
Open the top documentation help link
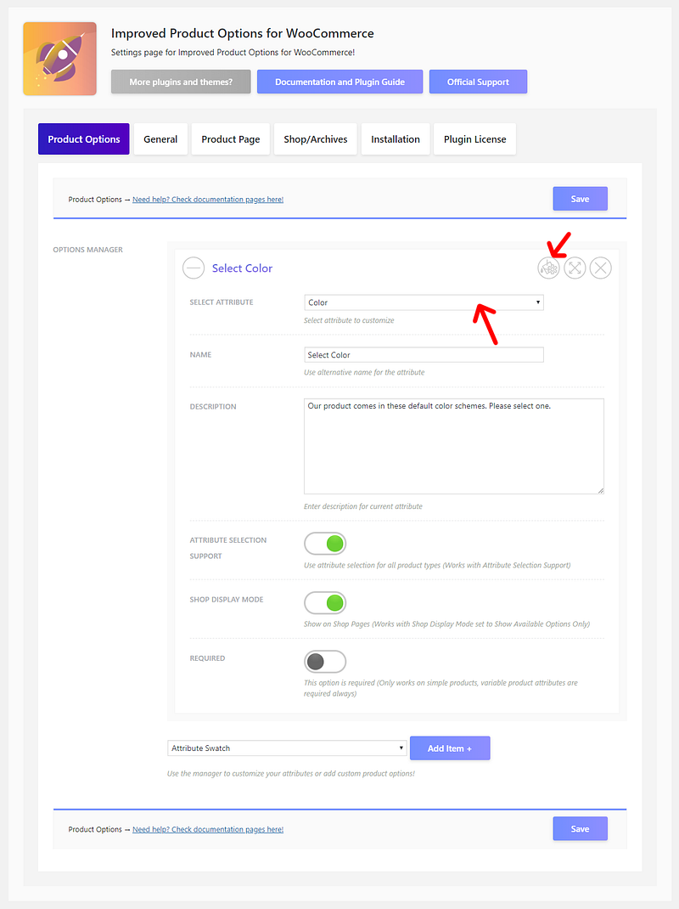click(x=208, y=200)
